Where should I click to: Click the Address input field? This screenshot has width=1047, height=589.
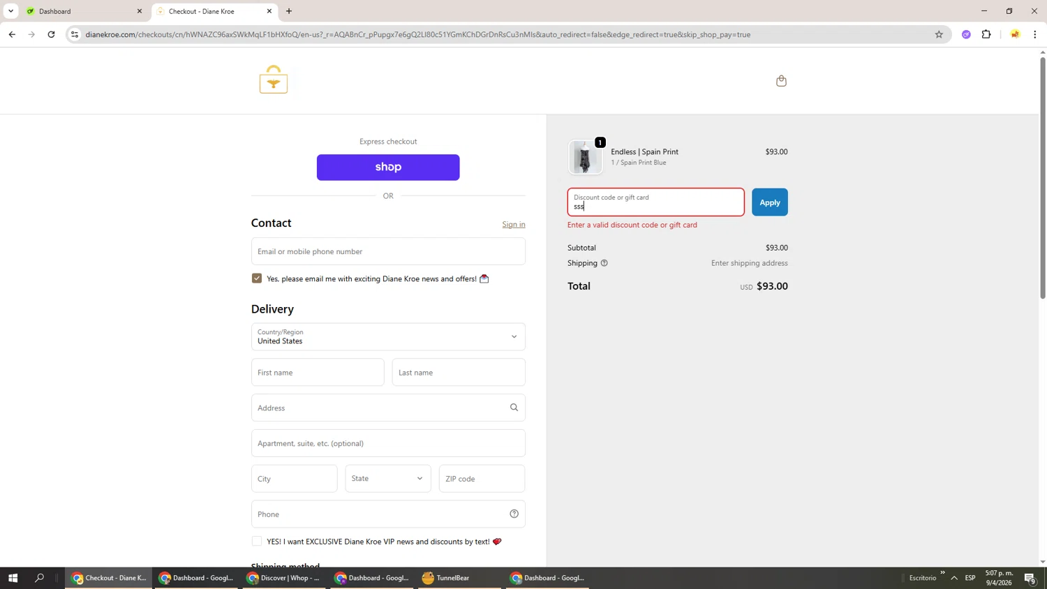[388, 408]
